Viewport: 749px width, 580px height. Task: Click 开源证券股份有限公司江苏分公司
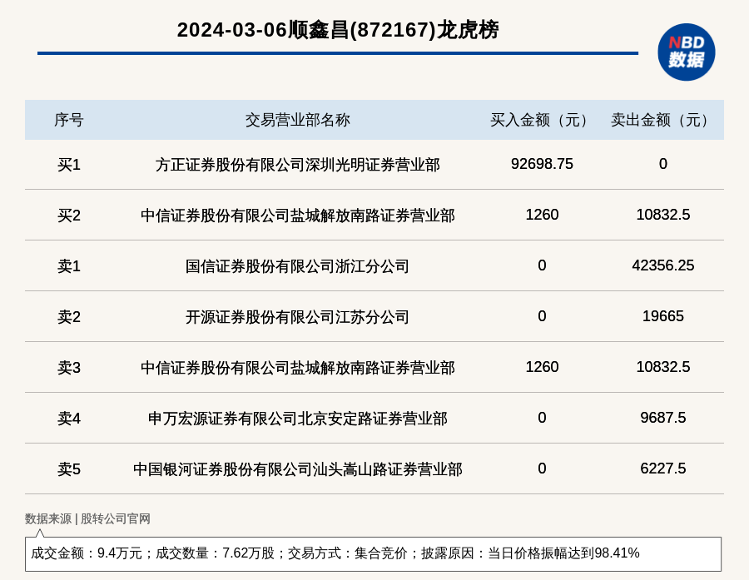click(298, 317)
